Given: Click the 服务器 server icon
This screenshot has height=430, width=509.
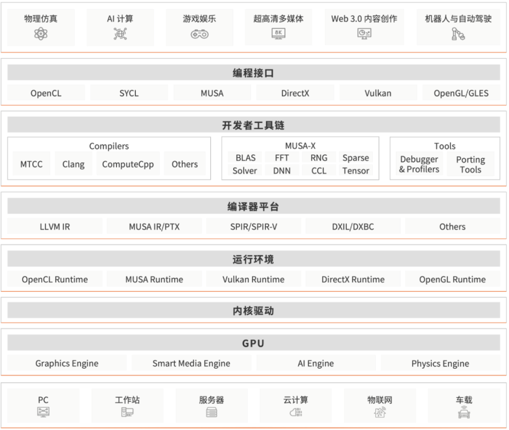Looking at the screenshot, I should [212, 413].
